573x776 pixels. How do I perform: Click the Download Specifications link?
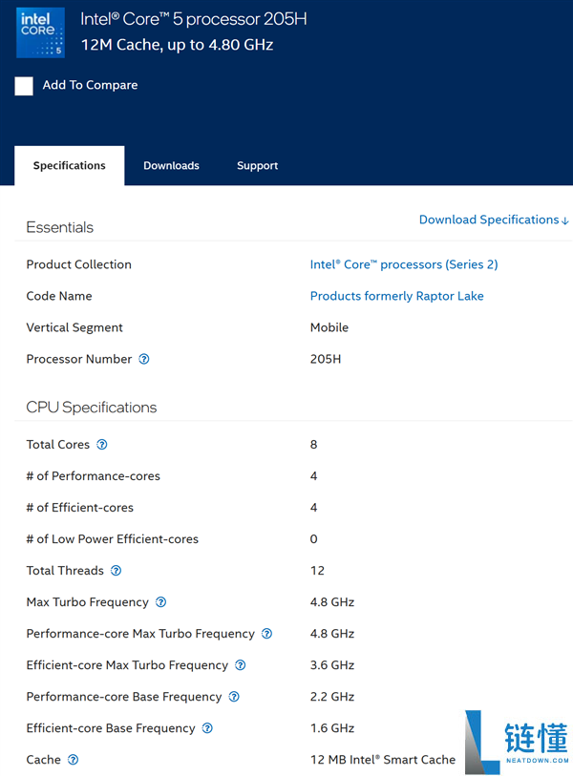(x=494, y=220)
